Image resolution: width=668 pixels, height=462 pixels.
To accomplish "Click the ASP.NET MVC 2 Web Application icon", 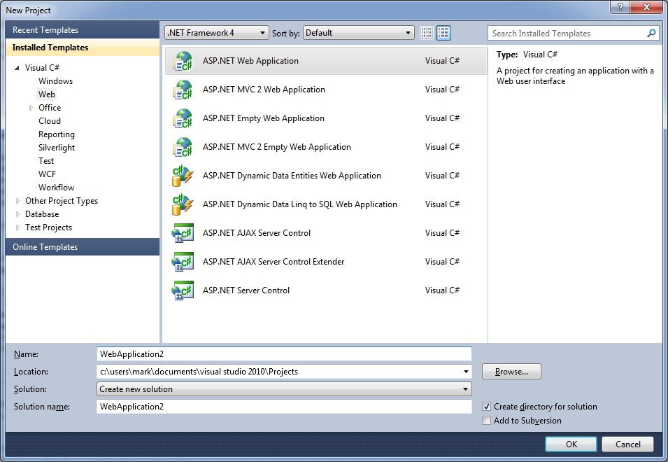I will (x=182, y=90).
